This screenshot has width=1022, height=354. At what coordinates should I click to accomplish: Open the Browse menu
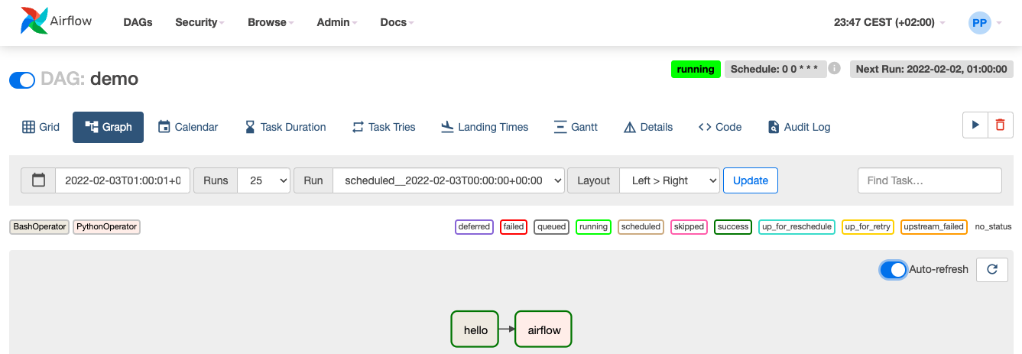(271, 22)
